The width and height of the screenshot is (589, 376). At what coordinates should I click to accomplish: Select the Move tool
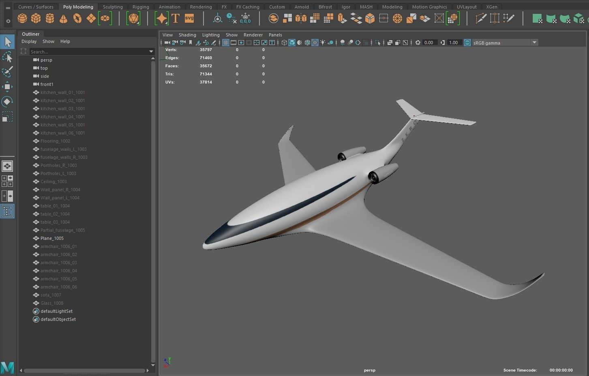click(x=8, y=87)
